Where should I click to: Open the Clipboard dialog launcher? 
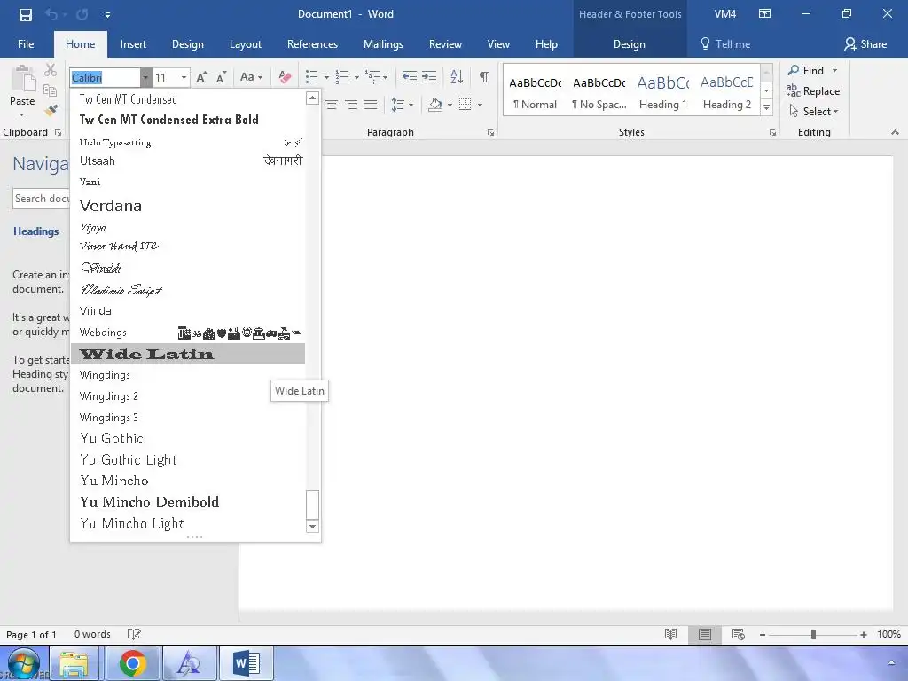58,133
